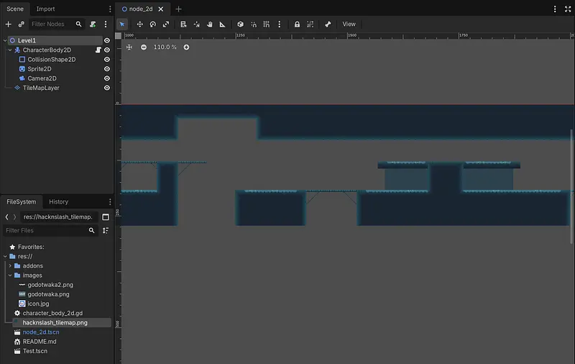Select the Move mode tool in toolbar
This screenshot has height=364, width=575.
[x=139, y=24]
